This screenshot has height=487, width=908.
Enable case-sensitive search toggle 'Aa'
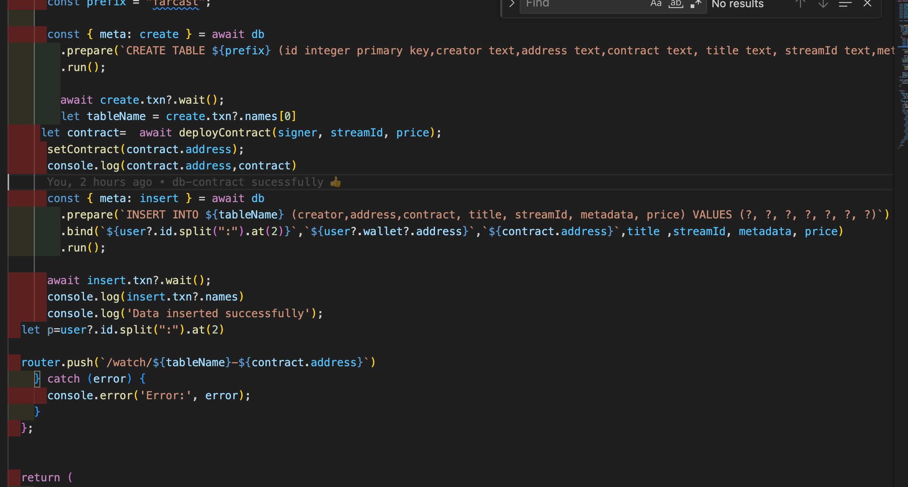click(x=655, y=4)
